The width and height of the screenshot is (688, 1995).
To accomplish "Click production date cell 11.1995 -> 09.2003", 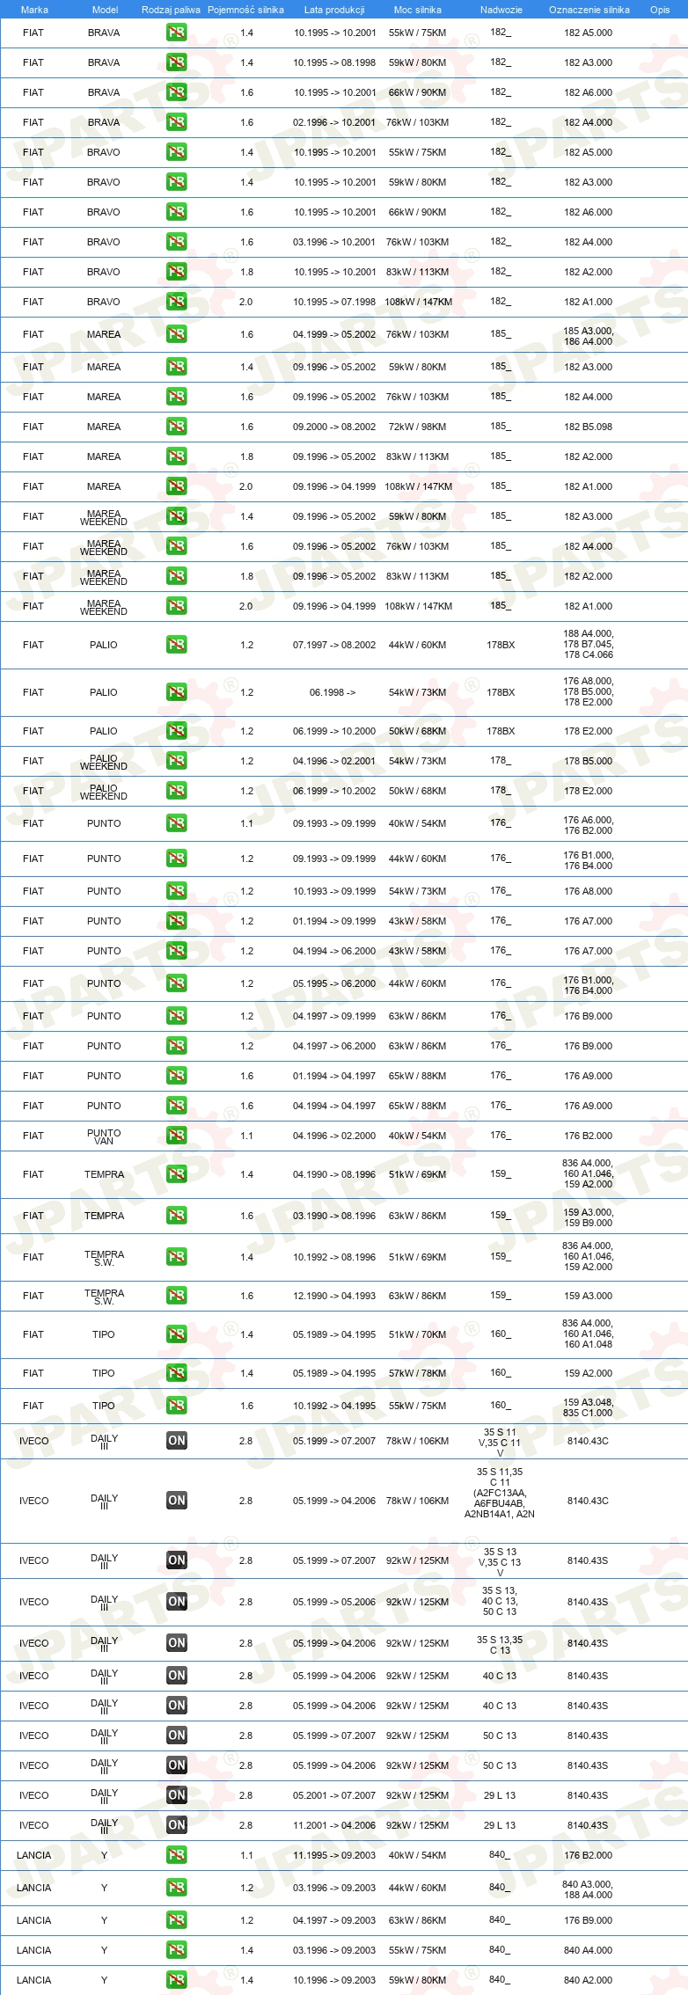I will pos(334,1855).
